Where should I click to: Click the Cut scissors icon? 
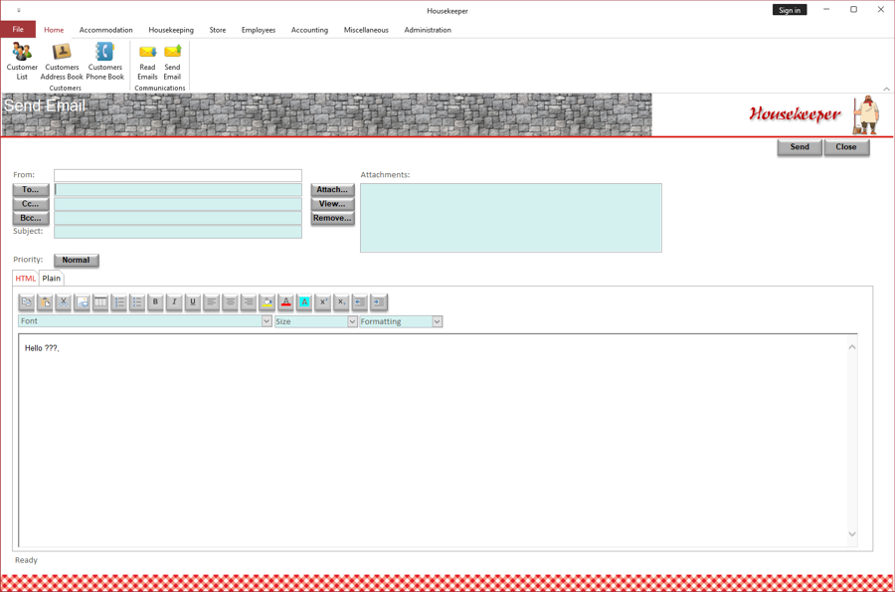(x=64, y=302)
